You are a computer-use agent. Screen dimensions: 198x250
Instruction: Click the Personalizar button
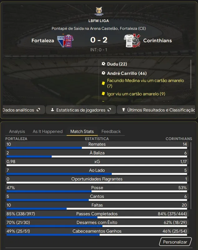tap(175, 242)
